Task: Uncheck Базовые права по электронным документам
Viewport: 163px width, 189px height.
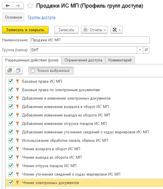Action: click(x=10, y=90)
